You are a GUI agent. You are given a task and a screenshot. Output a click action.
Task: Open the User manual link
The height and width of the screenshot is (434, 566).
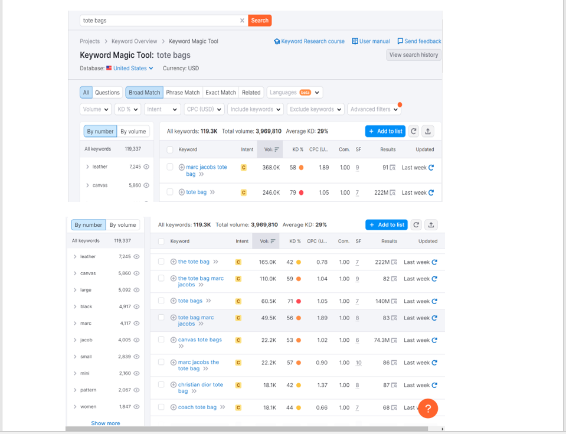(371, 41)
